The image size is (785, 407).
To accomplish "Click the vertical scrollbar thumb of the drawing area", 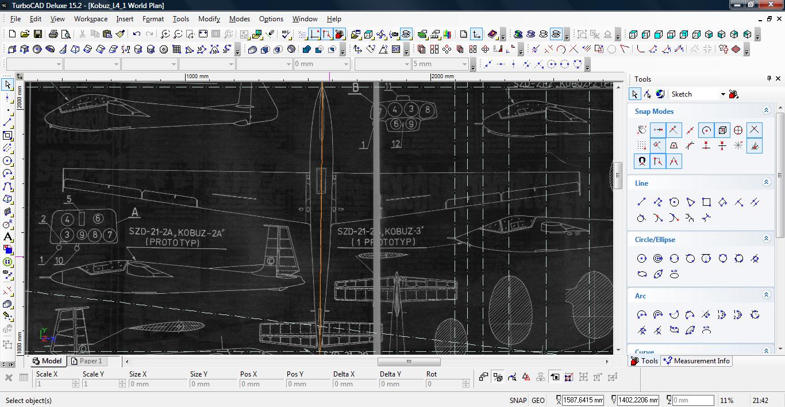I will tap(618, 176).
